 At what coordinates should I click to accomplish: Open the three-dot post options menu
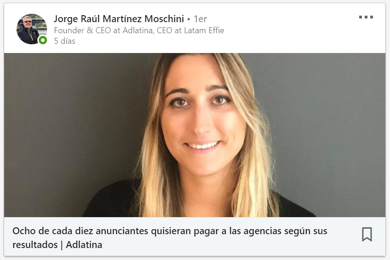pos(366,17)
